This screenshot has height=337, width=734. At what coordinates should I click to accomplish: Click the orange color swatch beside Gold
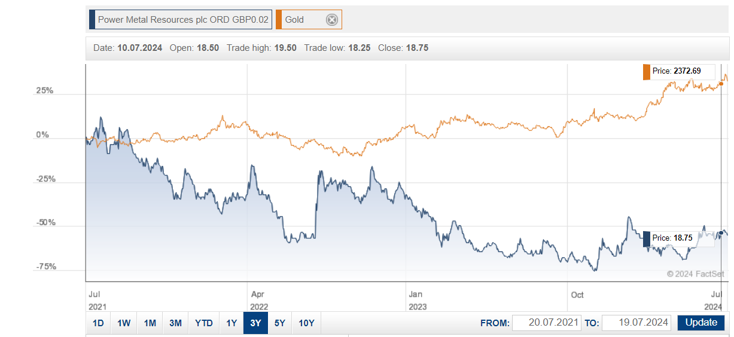click(x=279, y=20)
